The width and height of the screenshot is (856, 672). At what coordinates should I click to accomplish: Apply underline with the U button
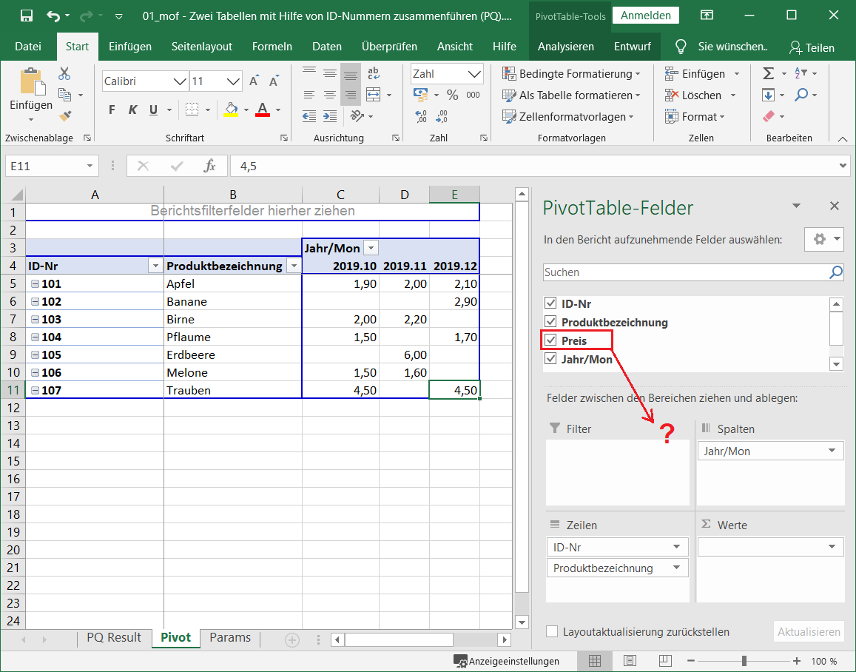153,110
